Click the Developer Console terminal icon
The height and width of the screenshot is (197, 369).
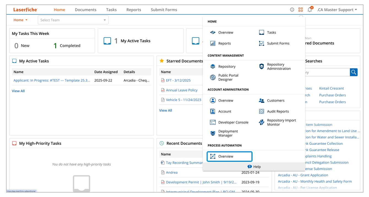point(213,122)
